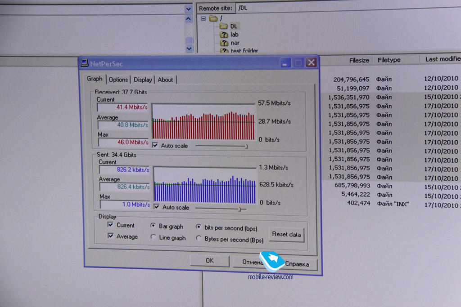This screenshot has height=307, width=461.
Task: Switch to the Options tab
Action: pyautogui.click(x=118, y=80)
